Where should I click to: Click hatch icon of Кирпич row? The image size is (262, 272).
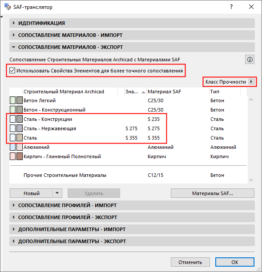click(12, 156)
